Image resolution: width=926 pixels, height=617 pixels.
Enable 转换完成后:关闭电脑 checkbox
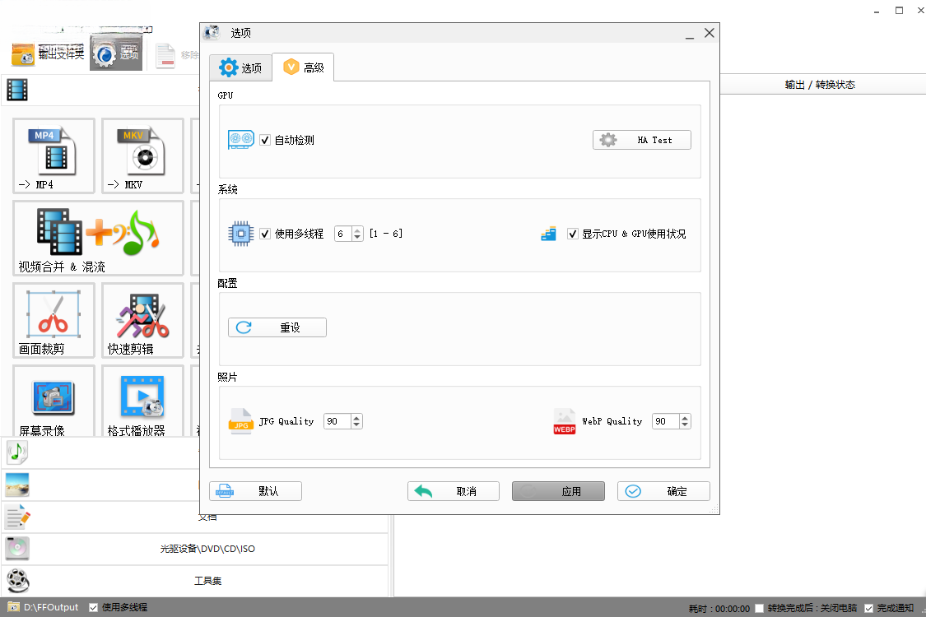tap(760, 608)
